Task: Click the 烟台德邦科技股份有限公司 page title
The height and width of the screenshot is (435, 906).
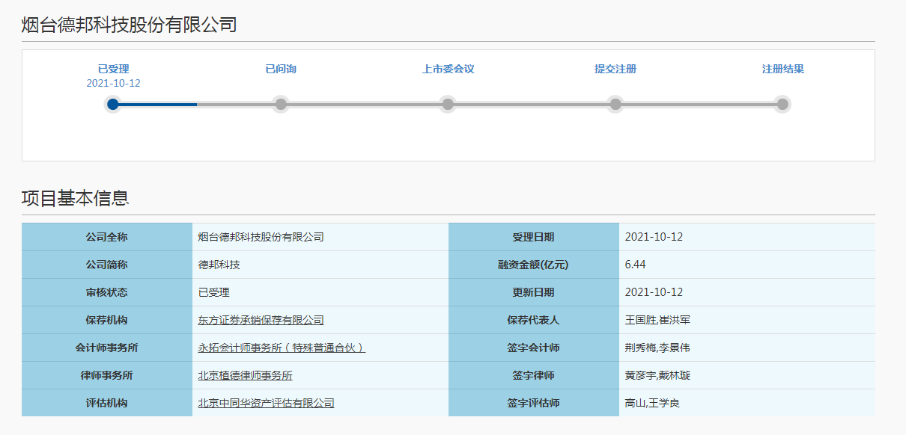Action: tap(129, 25)
